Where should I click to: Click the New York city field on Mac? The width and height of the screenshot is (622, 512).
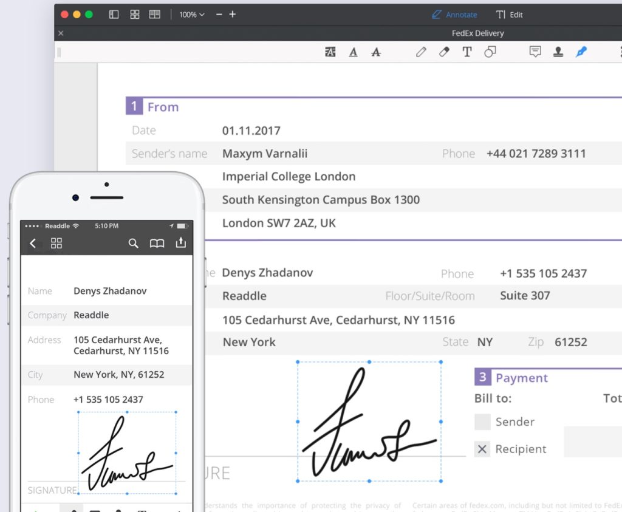point(249,342)
